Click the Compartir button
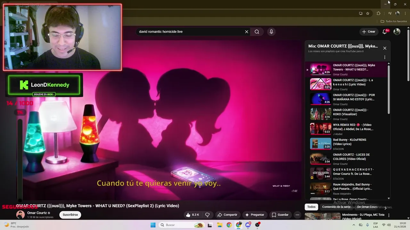Screen dimensions: 410x230 pos(227,215)
